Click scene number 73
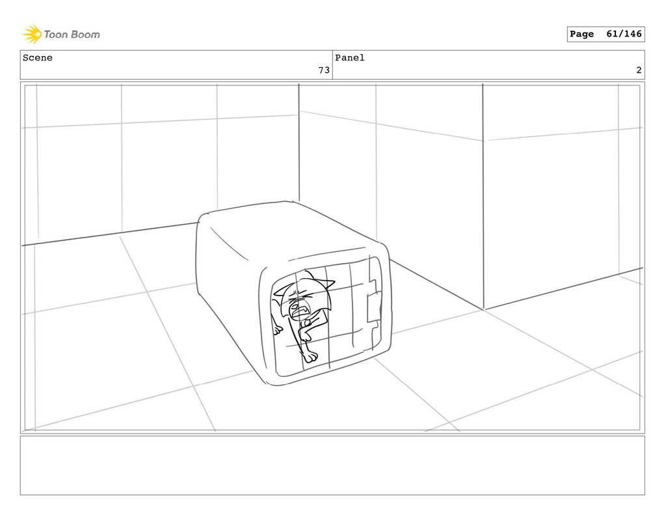Screen dimensions: 666x515 pyautogui.click(x=324, y=70)
